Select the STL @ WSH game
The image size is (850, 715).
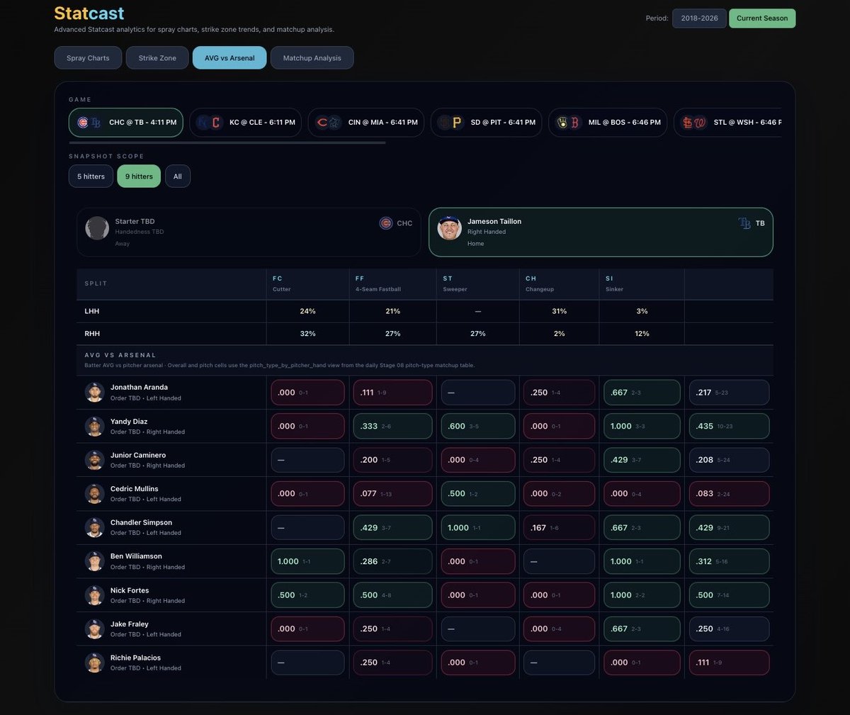click(x=727, y=123)
